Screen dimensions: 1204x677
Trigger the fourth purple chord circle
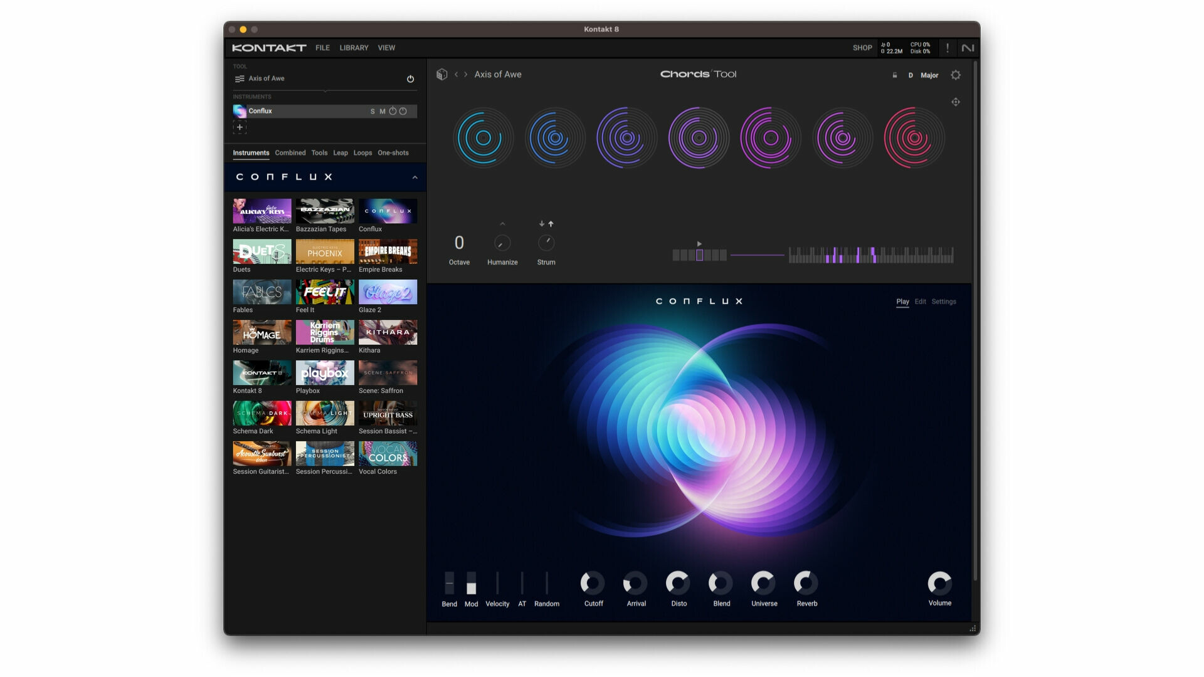coord(699,138)
